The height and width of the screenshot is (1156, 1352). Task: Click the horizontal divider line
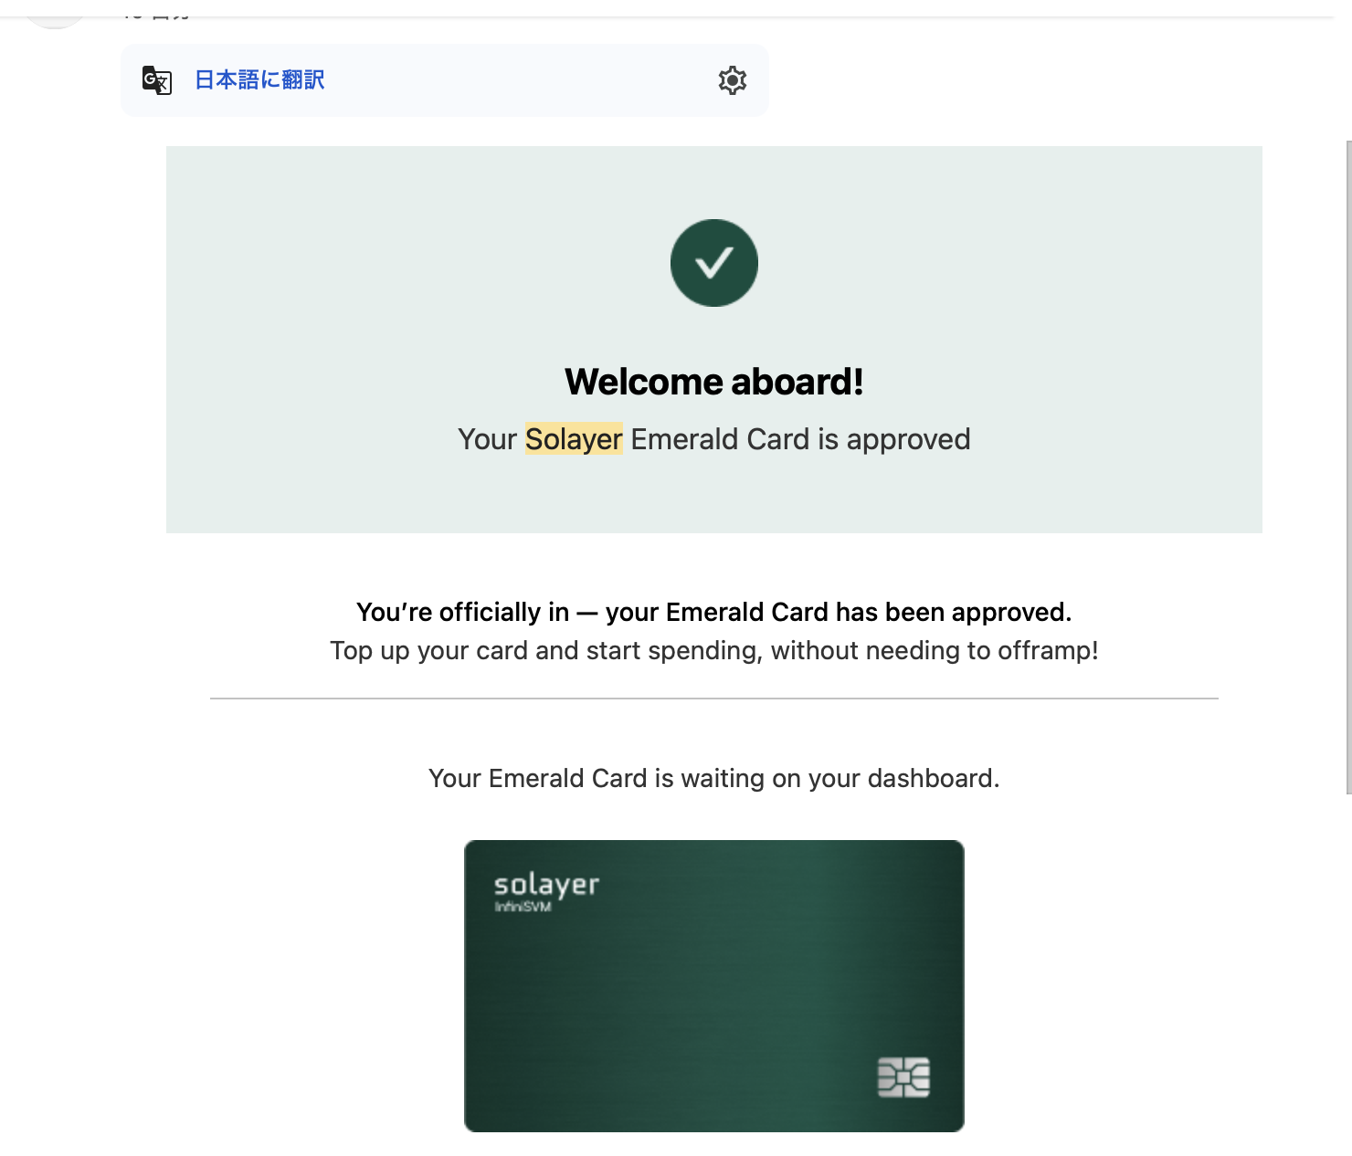click(714, 699)
